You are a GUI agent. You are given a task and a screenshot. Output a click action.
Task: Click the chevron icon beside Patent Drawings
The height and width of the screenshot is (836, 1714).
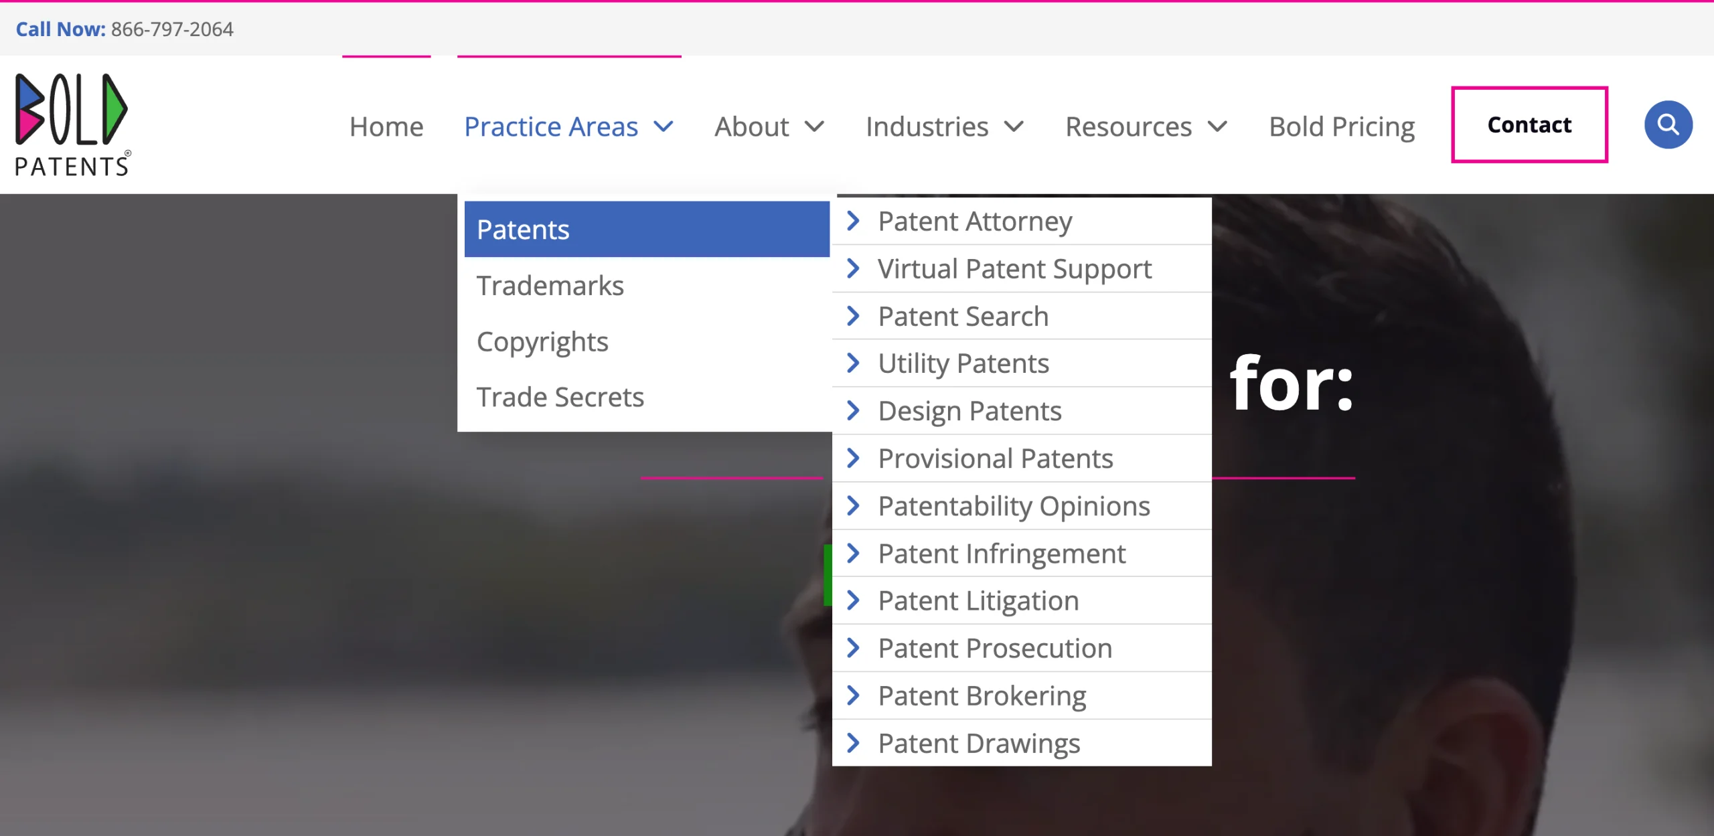coord(853,743)
